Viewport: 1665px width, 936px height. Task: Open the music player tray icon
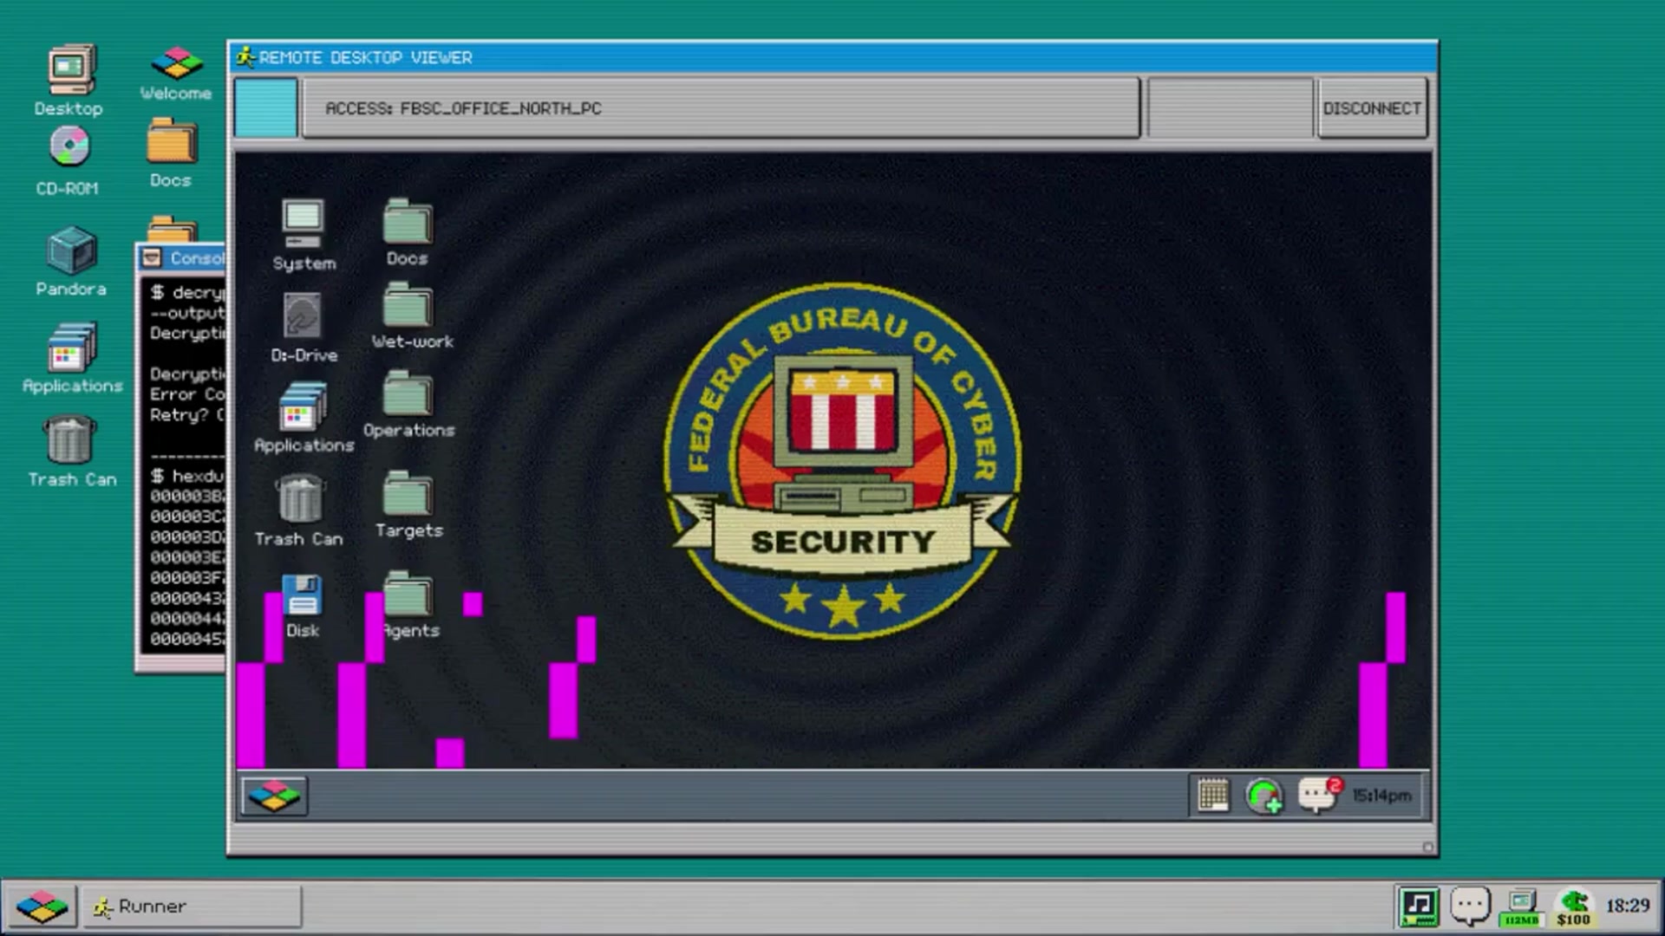(x=1418, y=907)
